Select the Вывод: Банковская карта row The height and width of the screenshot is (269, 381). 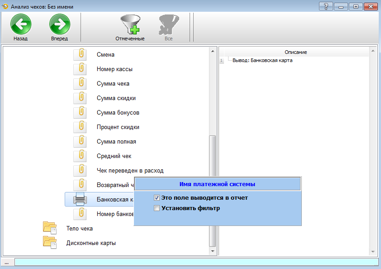[262, 61]
